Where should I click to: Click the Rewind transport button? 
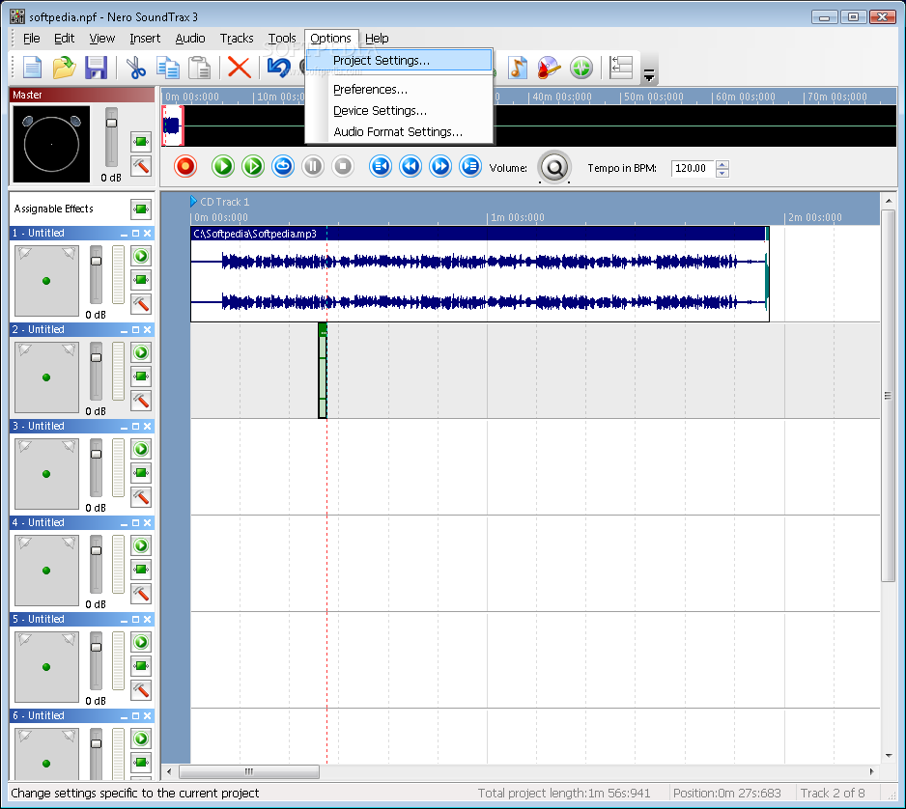coord(411,166)
